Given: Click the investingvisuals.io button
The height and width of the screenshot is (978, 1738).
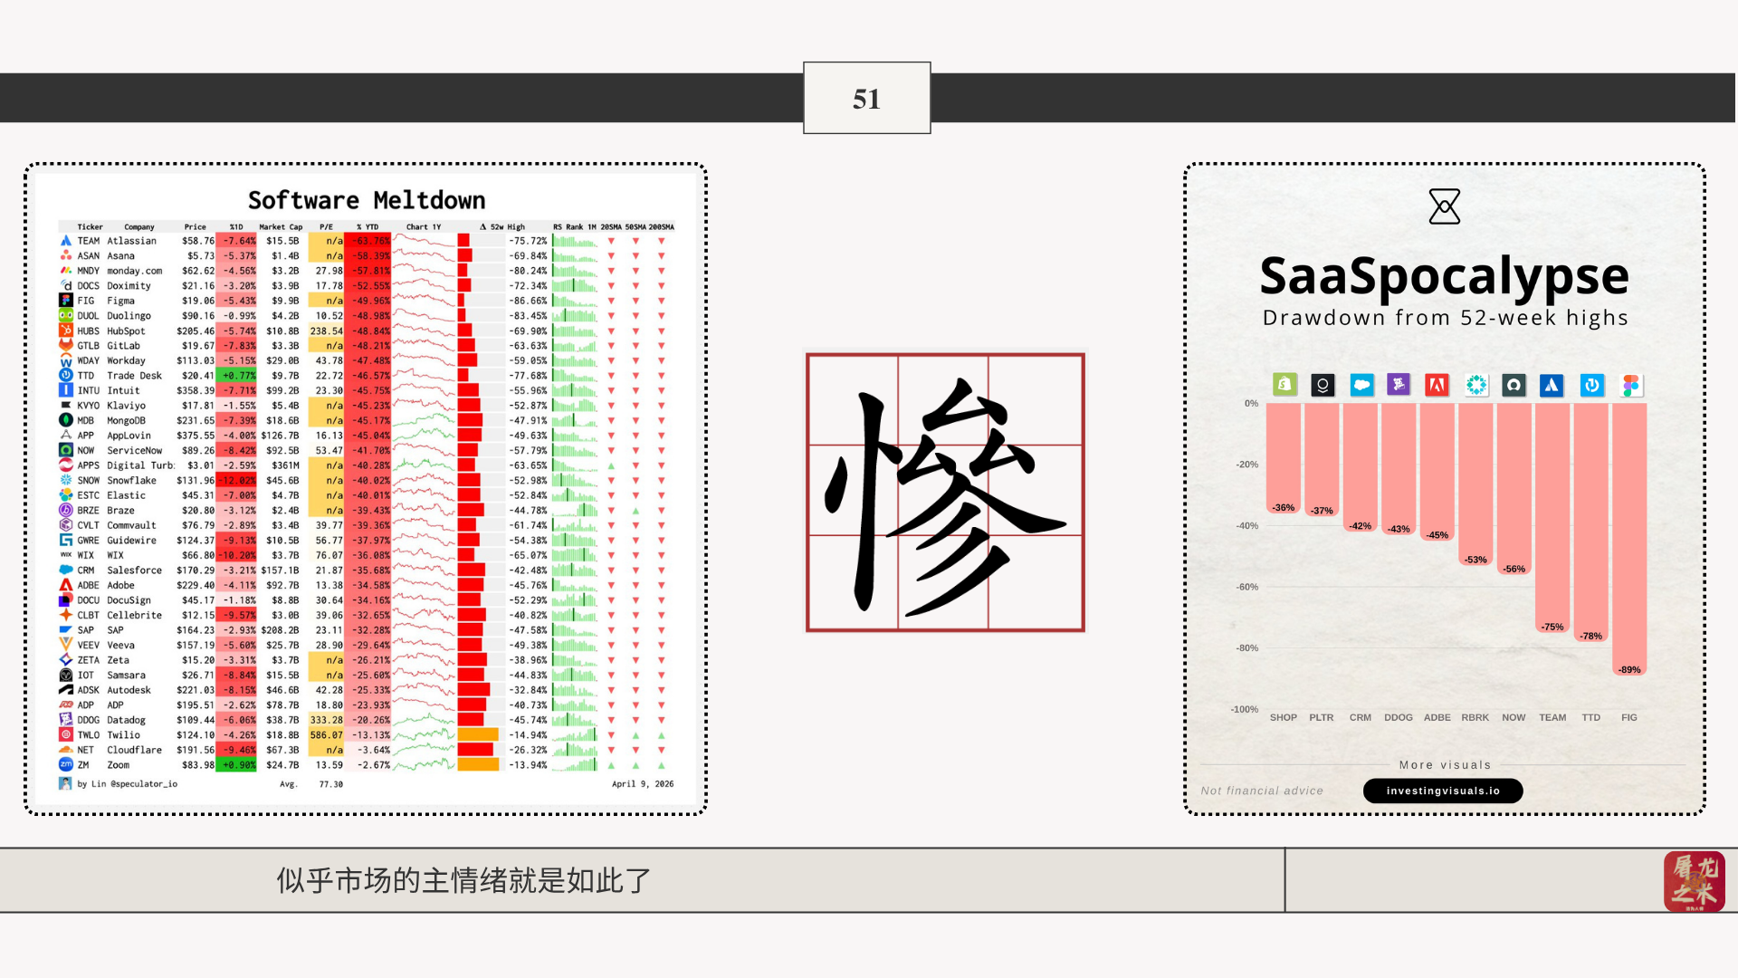Looking at the screenshot, I should point(1443,791).
